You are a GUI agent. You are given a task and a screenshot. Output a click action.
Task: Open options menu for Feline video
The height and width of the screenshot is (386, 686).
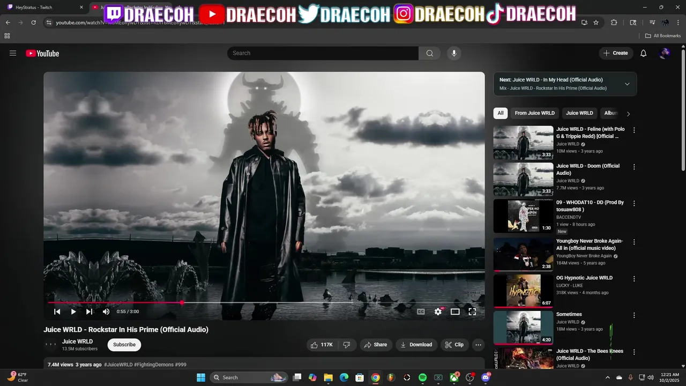coord(634,130)
